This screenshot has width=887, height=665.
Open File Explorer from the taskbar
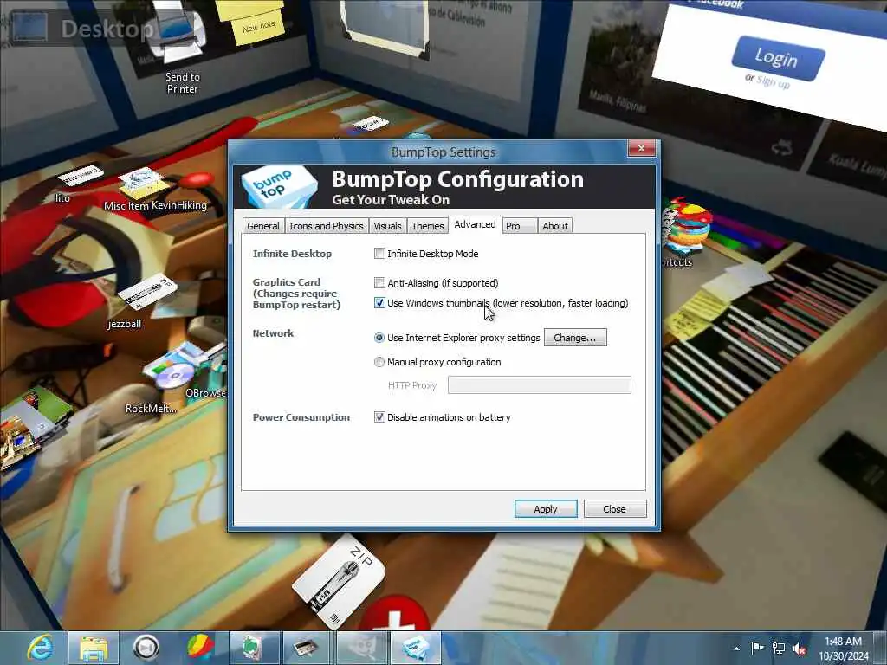click(94, 648)
